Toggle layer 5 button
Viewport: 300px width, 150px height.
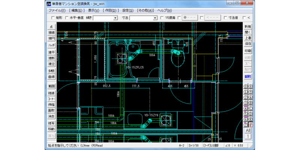(246, 114)
